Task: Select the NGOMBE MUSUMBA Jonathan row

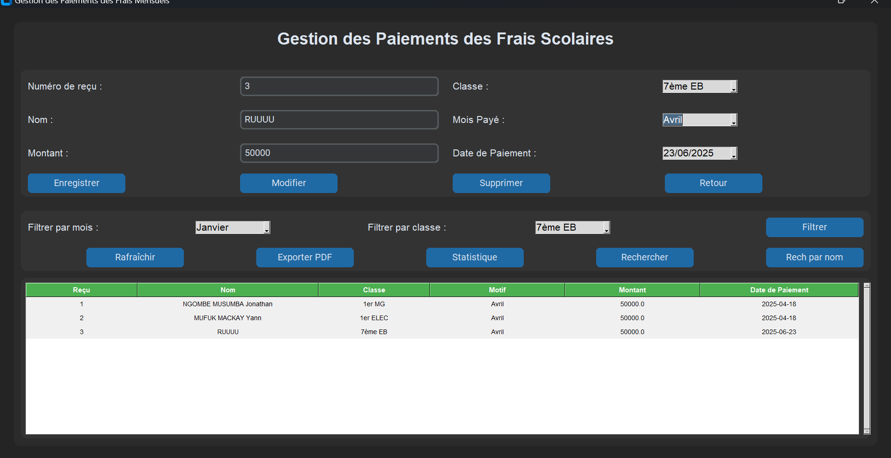Action: click(228, 304)
